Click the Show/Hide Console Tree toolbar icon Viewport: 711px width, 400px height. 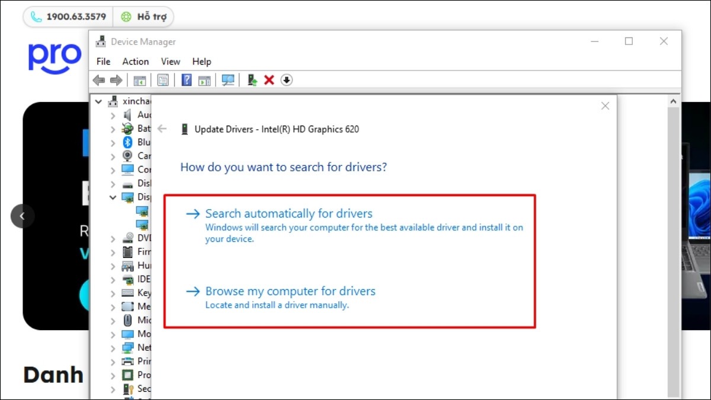pyautogui.click(x=140, y=80)
